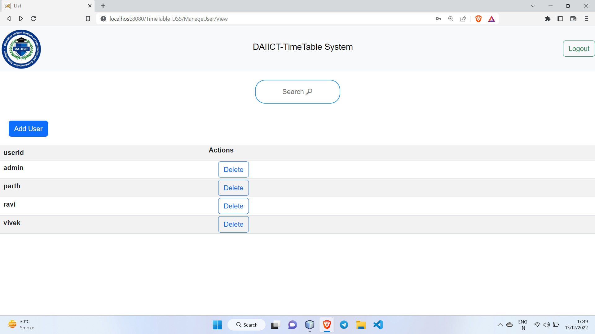Delete the parth user
This screenshot has height=334, width=595.
pyautogui.click(x=233, y=188)
